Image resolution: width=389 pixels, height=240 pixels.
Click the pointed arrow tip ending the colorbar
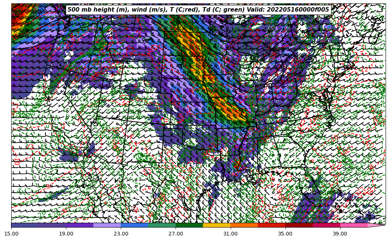pyautogui.click(x=376, y=225)
